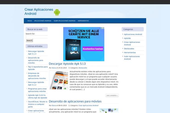Open Empresas de desarrollo de aplicaciones moviles
The image size is (170, 113).
click(37, 76)
